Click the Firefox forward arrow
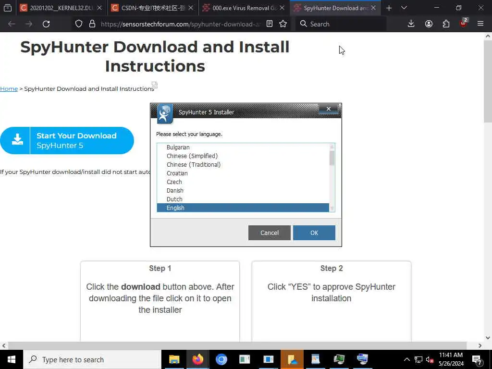Viewport: 492px width, 369px height. (29, 24)
